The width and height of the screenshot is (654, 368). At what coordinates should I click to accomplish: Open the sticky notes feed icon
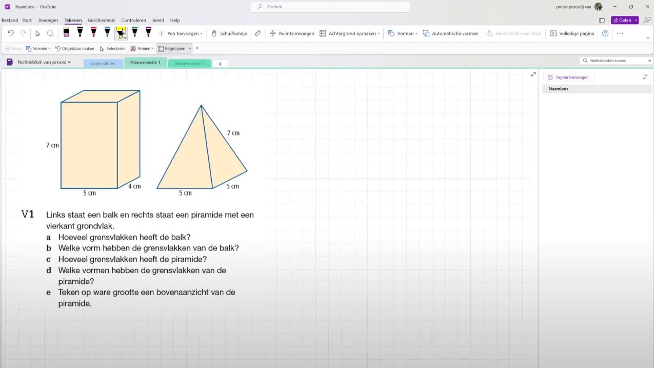(x=602, y=21)
